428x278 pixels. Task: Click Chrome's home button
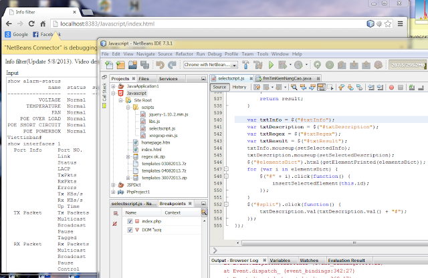(43, 24)
